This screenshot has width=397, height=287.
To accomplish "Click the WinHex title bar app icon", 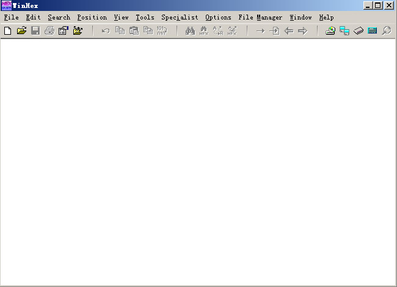I will tap(6, 5).
